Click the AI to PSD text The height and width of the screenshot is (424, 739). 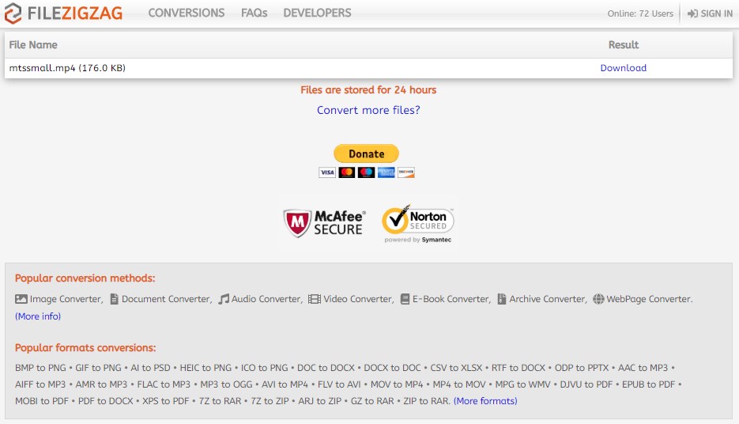pyautogui.click(x=150, y=368)
